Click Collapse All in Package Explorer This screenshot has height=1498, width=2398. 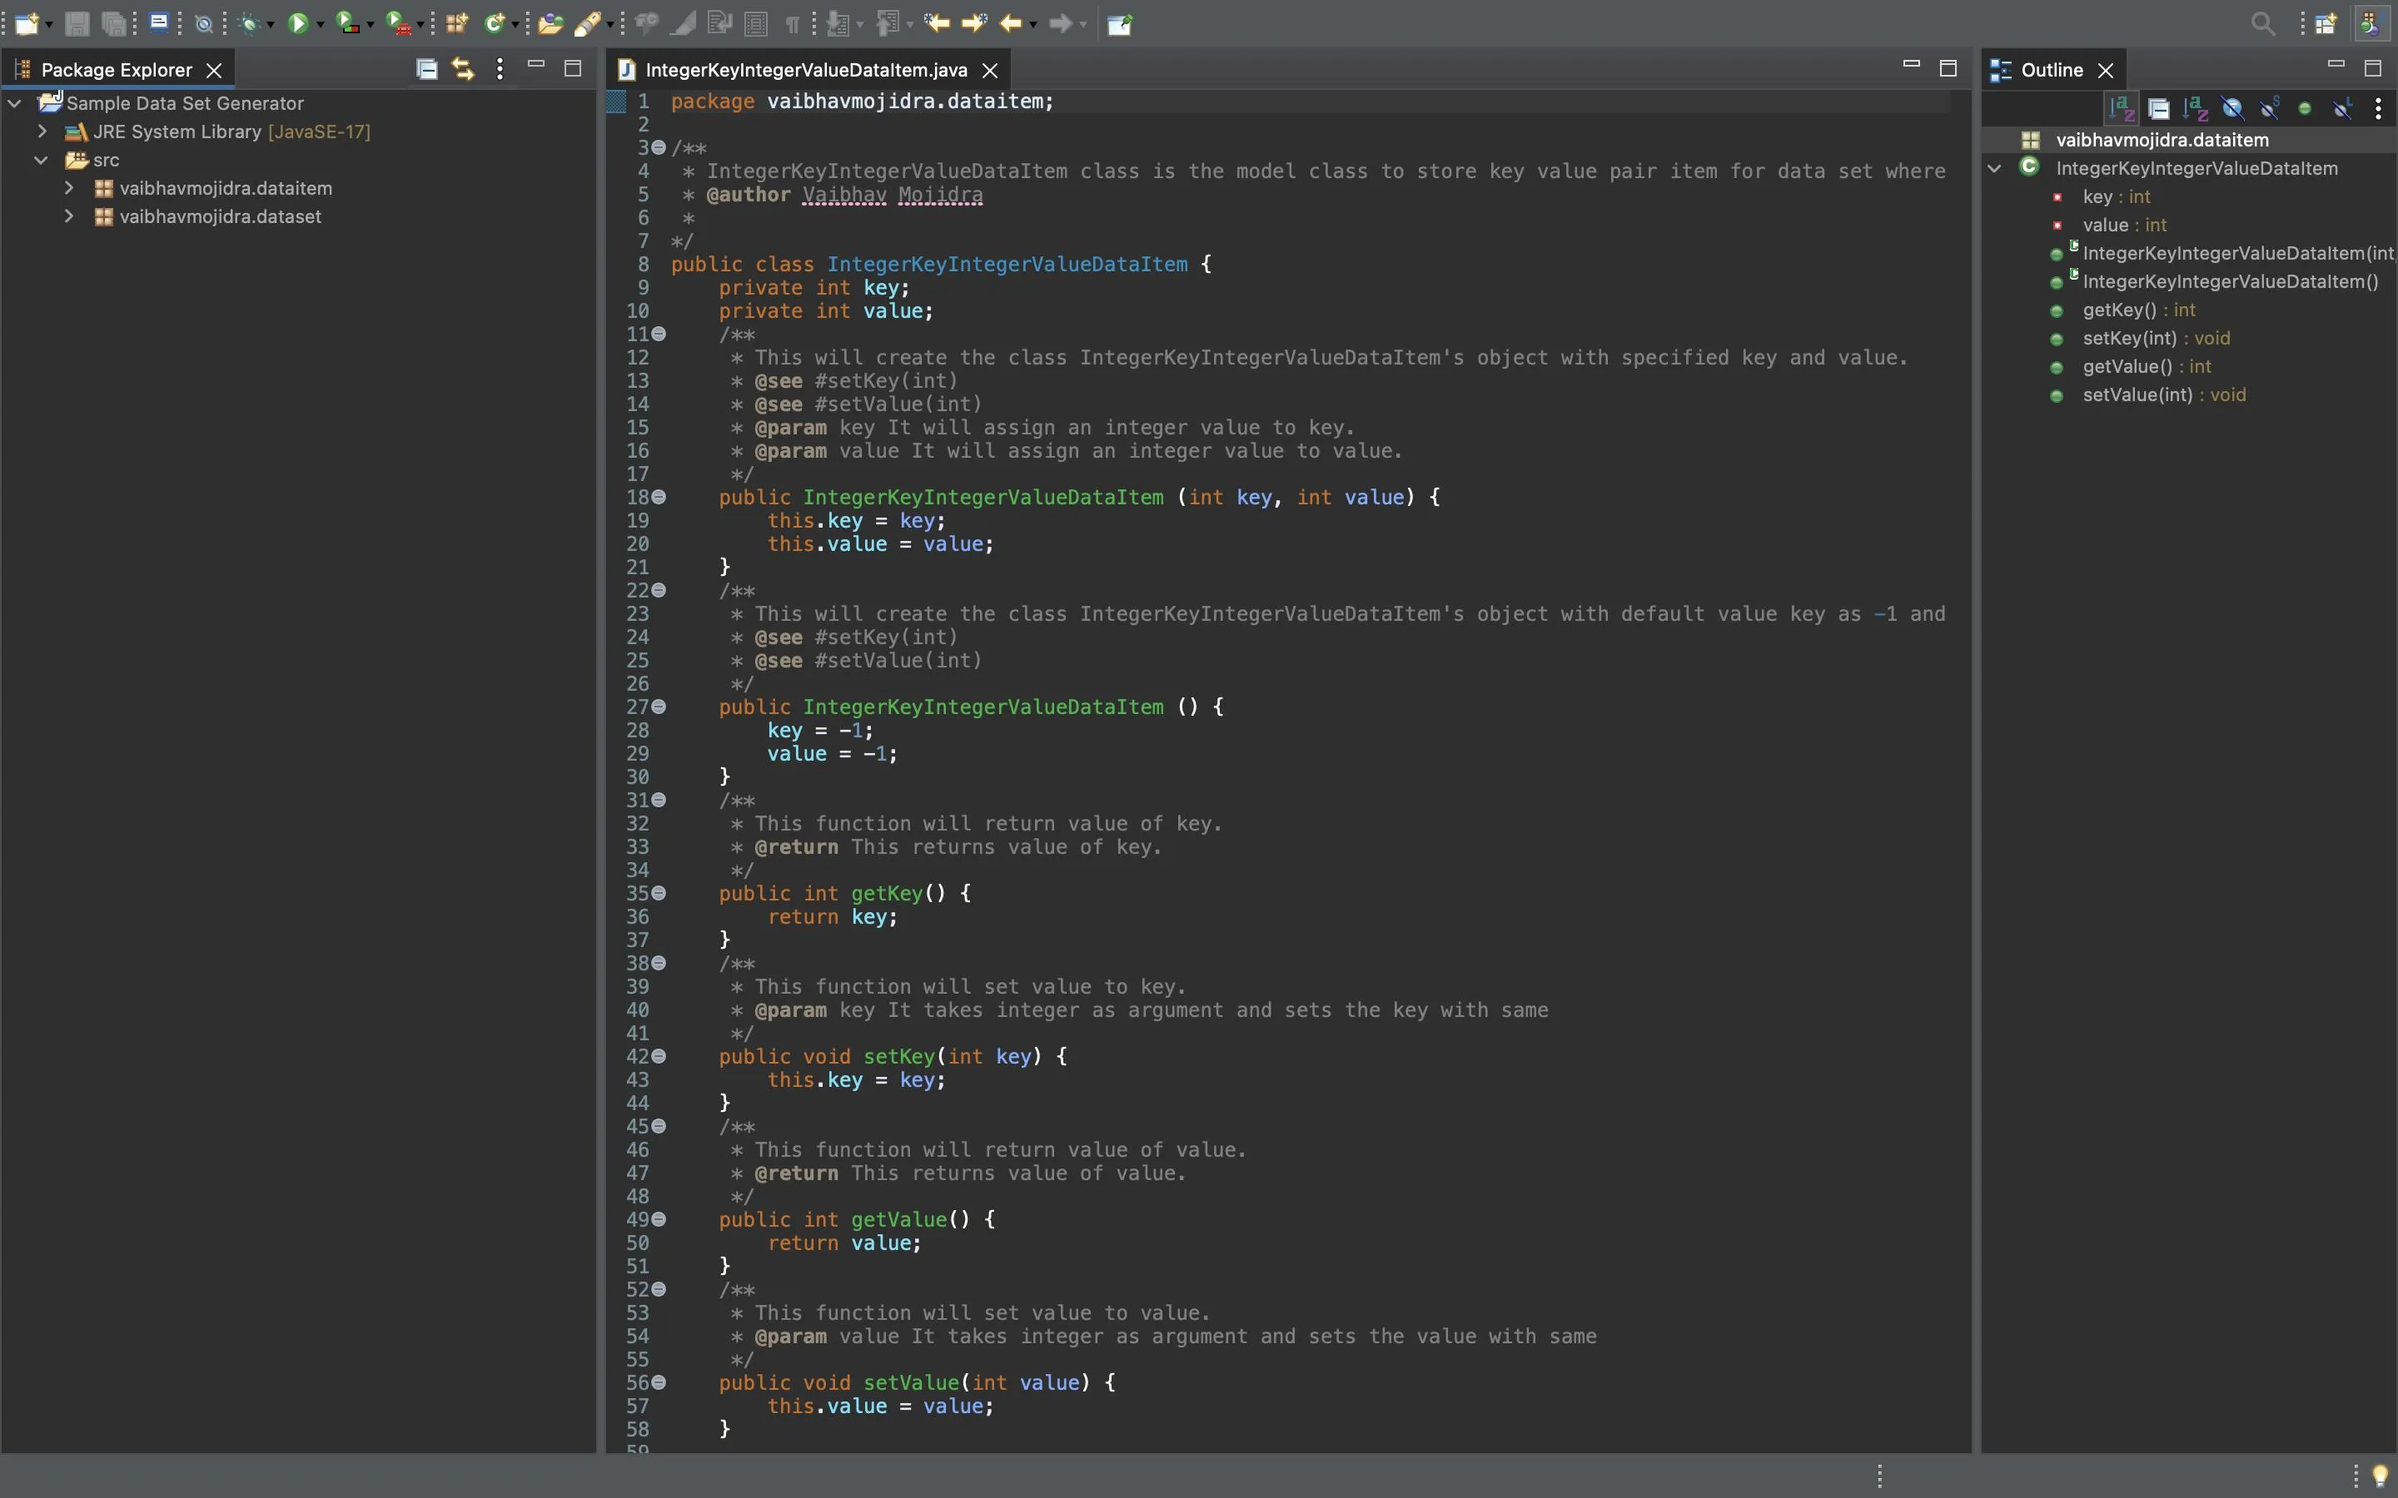427,69
